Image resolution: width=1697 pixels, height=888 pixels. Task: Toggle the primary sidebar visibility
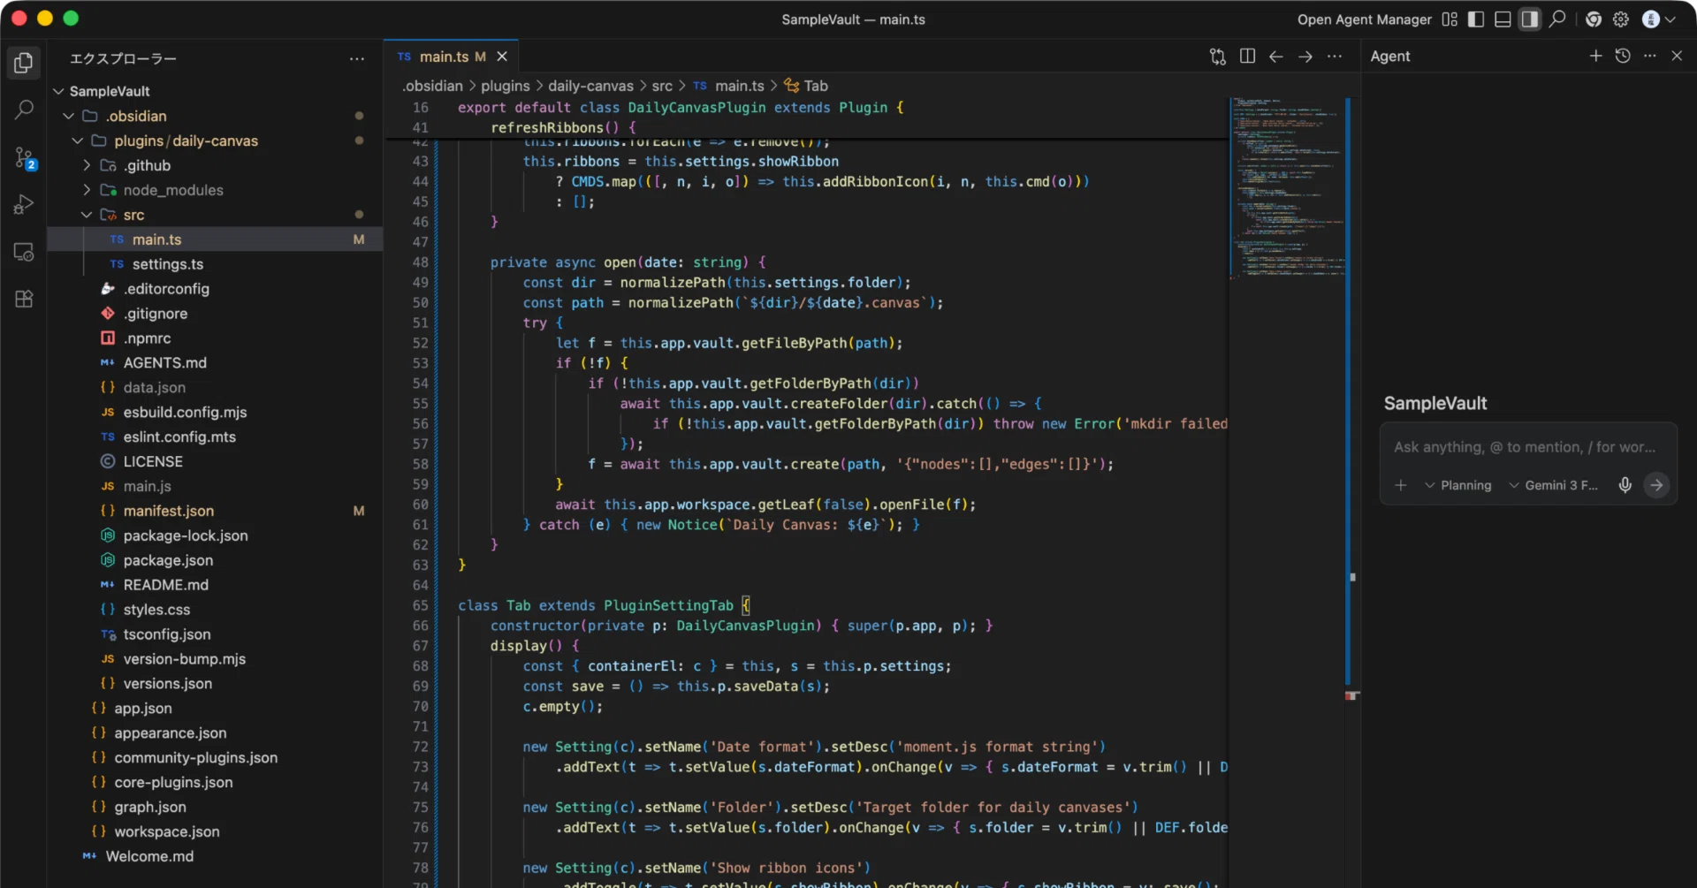1476,19
